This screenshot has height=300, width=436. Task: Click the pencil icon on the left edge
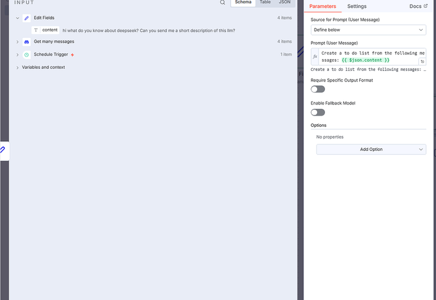(x=3, y=150)
